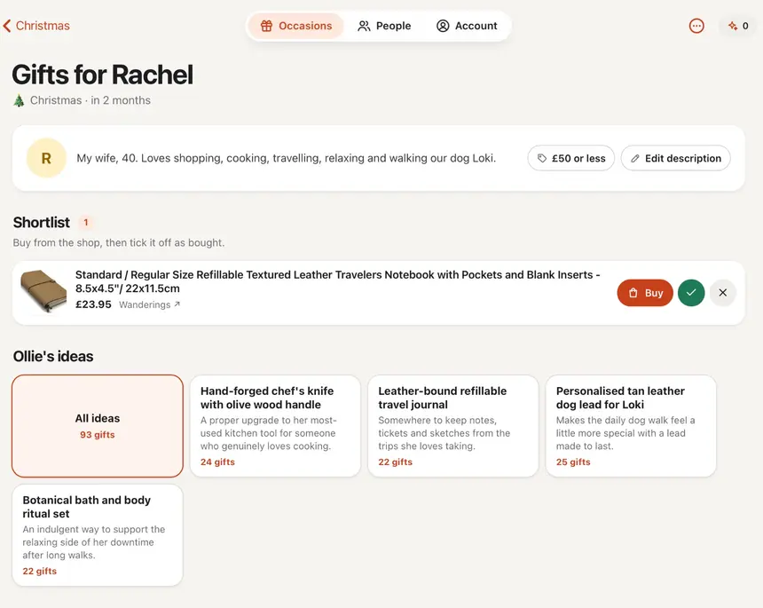Open Botanical bath and body ritual set
Image resolution: width=763 pixels, height=608 pixels.
tap(98, 535)
